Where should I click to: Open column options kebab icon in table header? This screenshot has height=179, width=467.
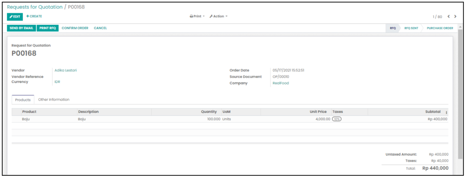pos(446,113)
